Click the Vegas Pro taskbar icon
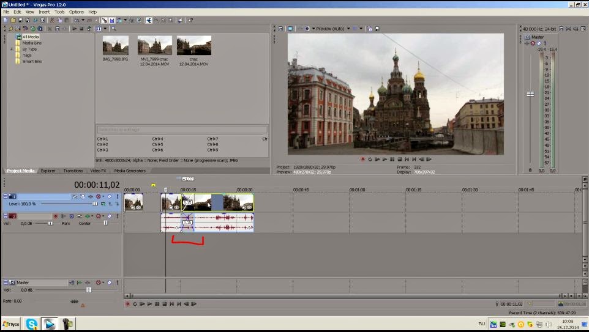 point(49,323)
